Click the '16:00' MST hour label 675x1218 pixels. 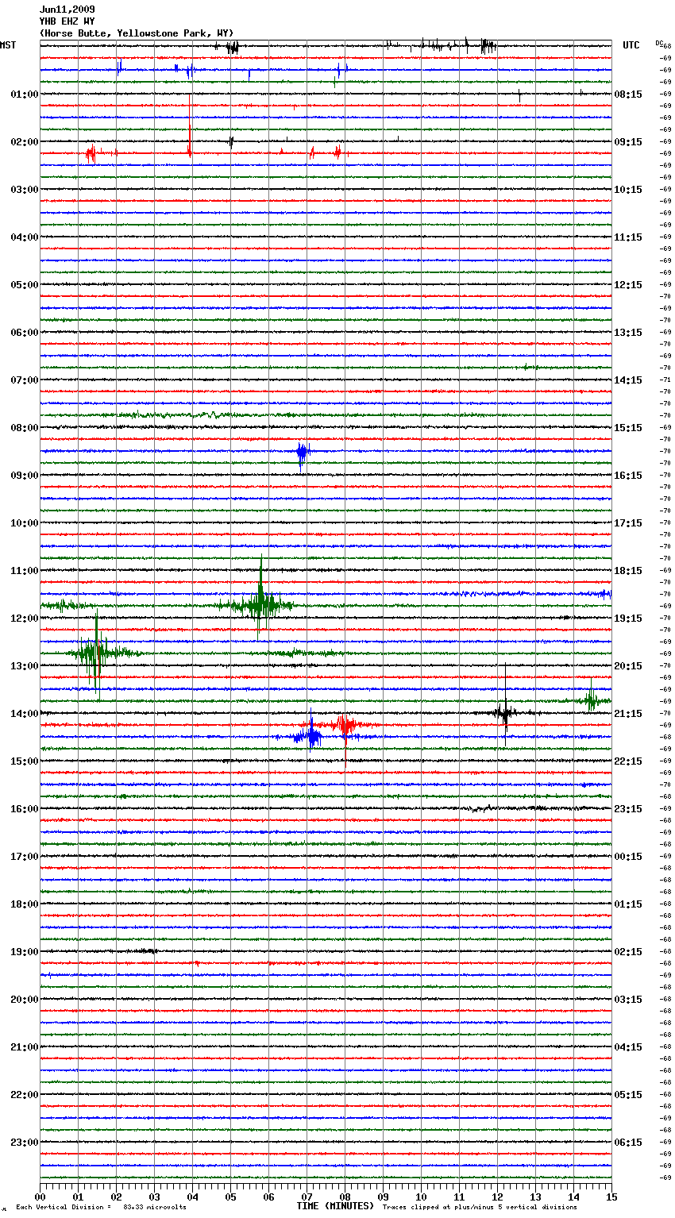pos(25,809)
